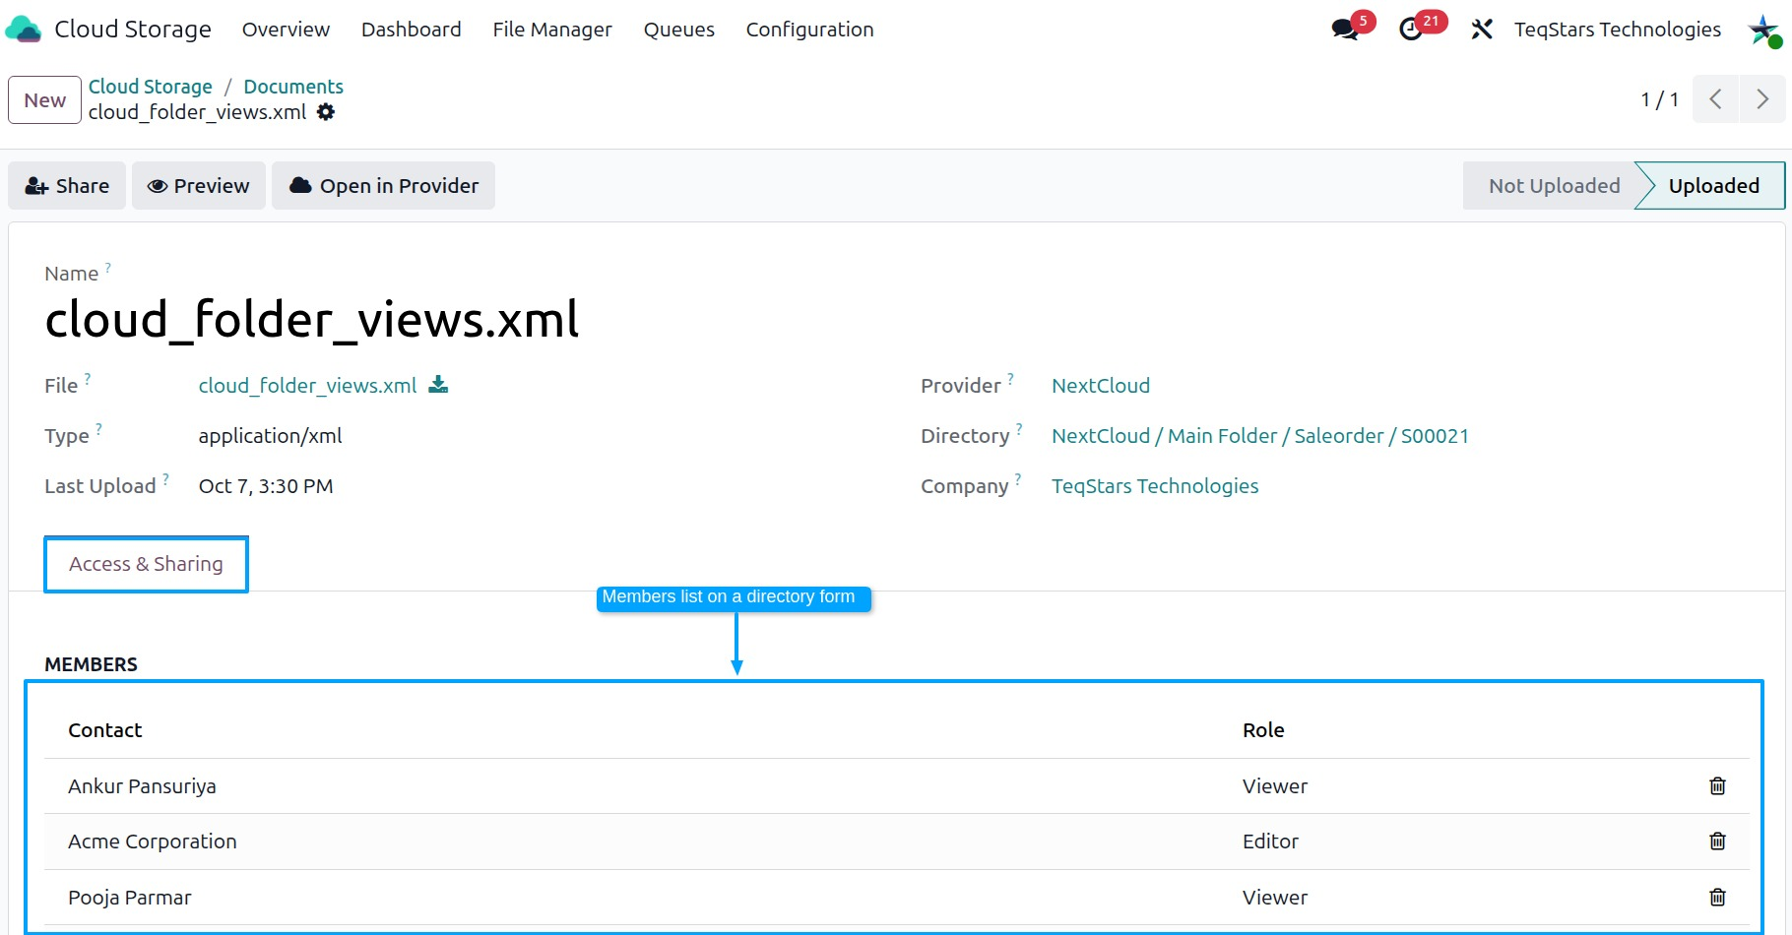Open the NextCloud provider link
This screenshot has height=935, width=1792.
coord(1101,386)
